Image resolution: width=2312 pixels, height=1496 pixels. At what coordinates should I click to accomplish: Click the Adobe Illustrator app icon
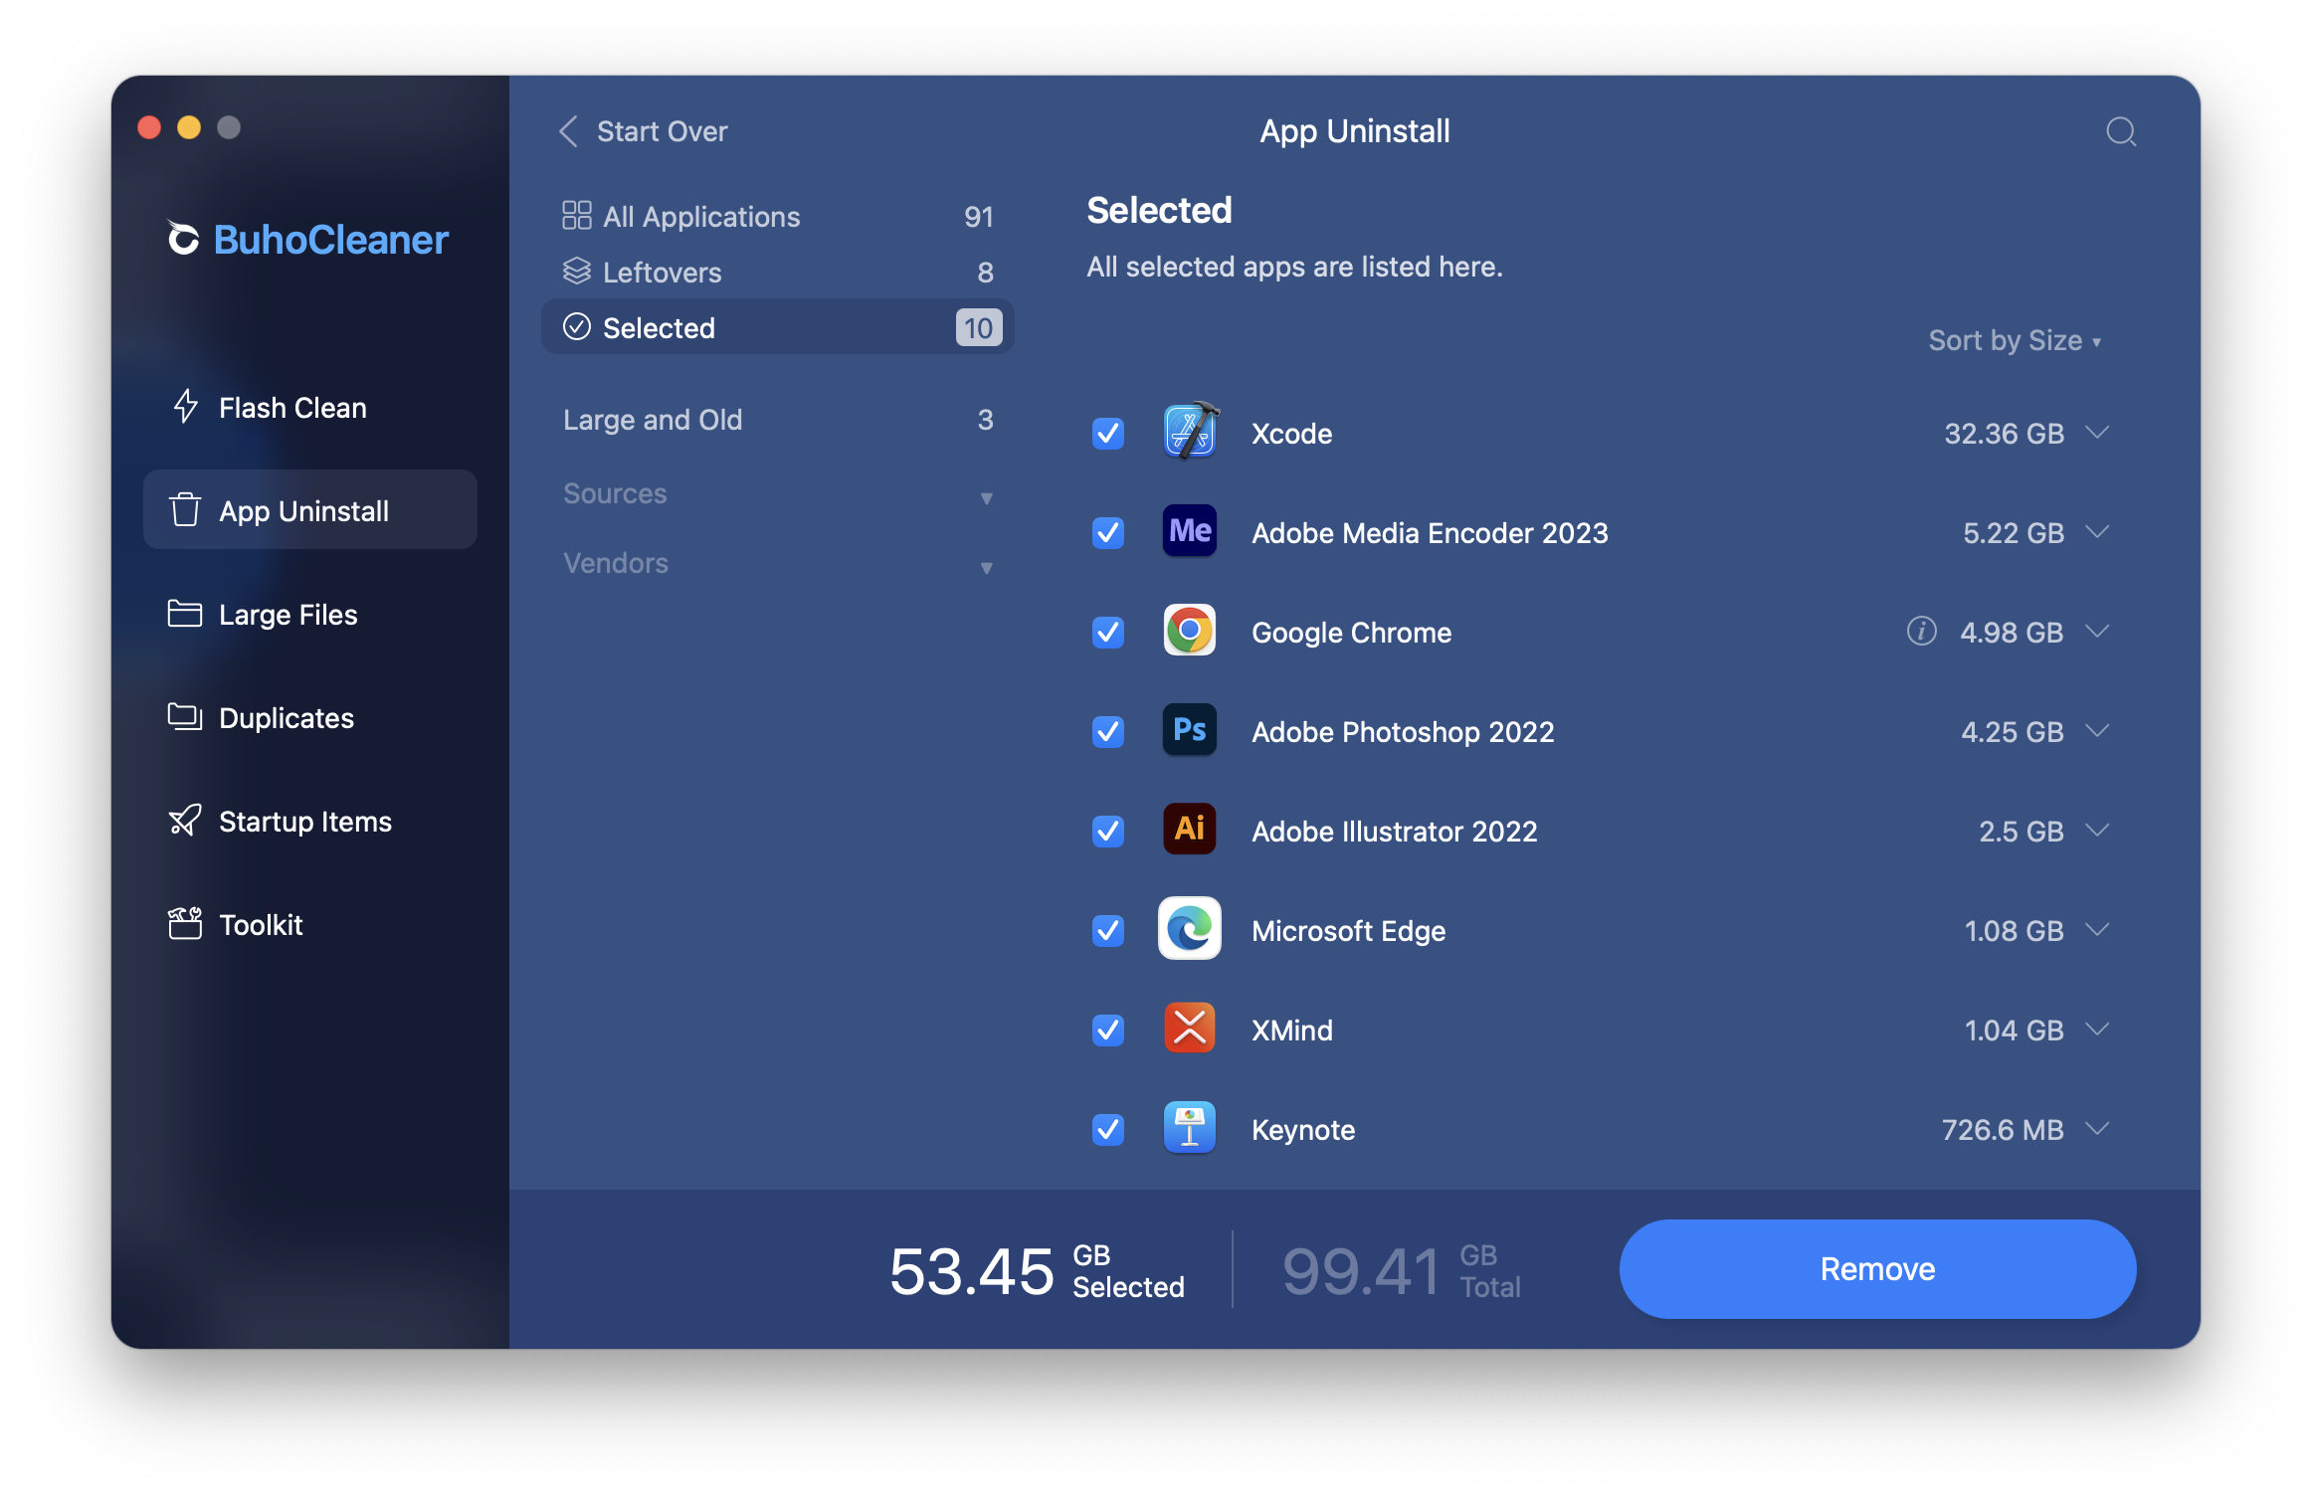tap(1190, 830)
